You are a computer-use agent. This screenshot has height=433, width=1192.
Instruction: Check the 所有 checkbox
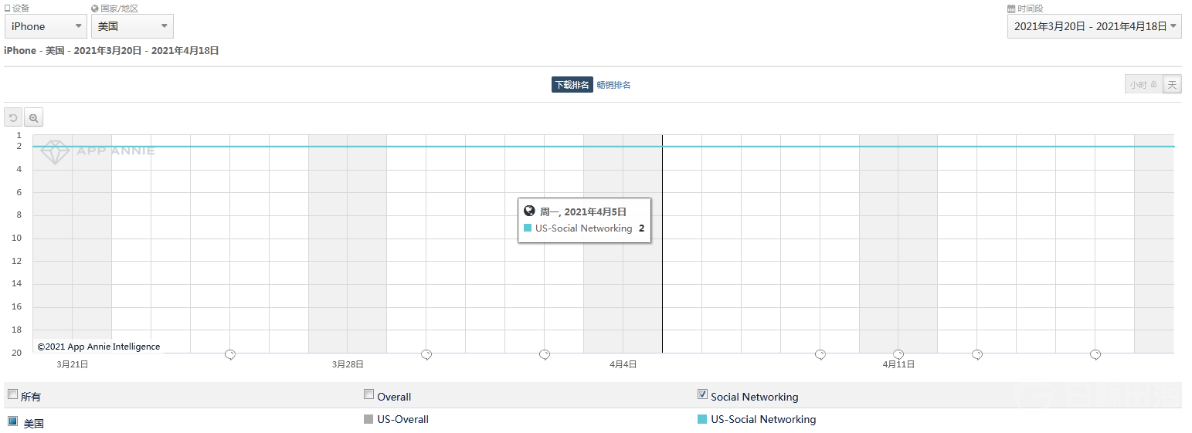click(x=12, y=394)
